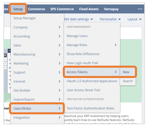Open the SPS Commerce menu
Image resolution: width=148 pixels, height=126 pixels.
[62, 9]
